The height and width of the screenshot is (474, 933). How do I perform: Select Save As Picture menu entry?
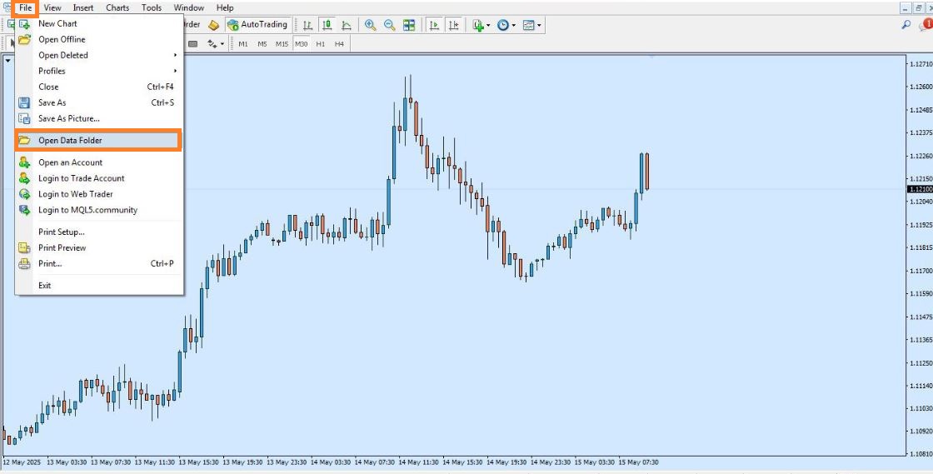(x=69, y=118)
